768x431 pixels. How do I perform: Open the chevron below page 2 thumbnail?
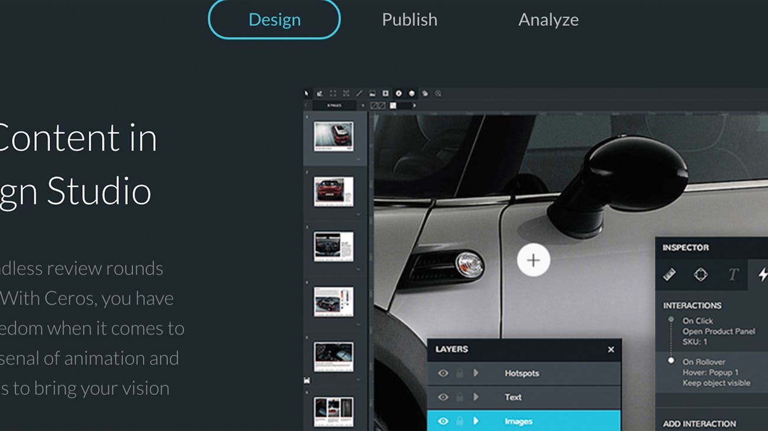pos(358,214)
